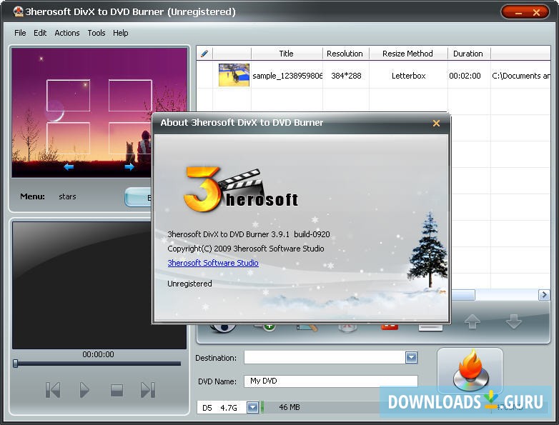559x425 pixels.
Task: Click the playback seek slider handle
Action: point(15,364)
